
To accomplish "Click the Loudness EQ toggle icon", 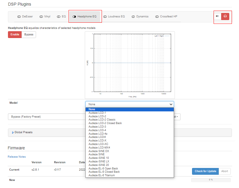I will (x=105, y=17).
